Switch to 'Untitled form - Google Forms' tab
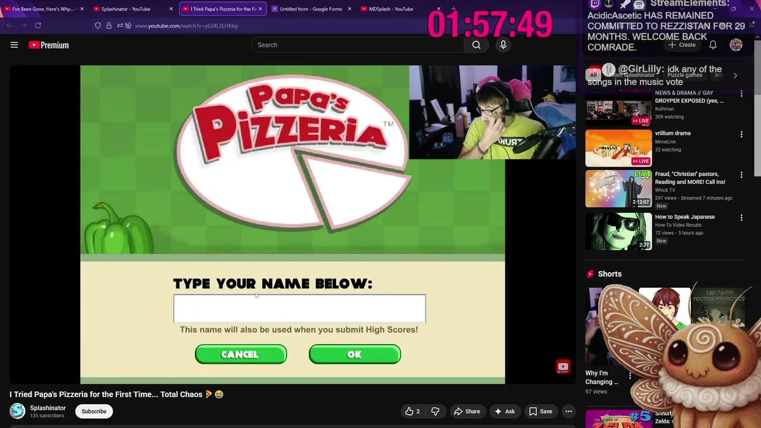 311,9
